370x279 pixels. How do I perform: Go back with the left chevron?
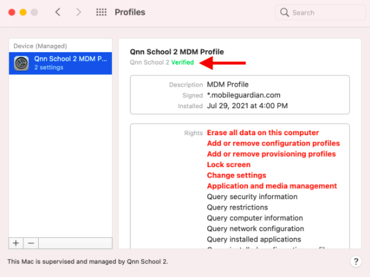tap(58, 12)
